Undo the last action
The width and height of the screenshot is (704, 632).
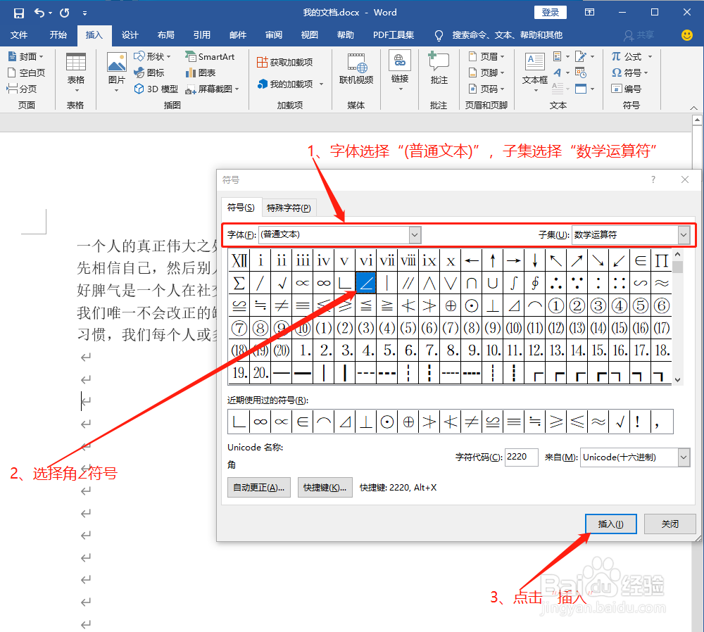(39, 13)
